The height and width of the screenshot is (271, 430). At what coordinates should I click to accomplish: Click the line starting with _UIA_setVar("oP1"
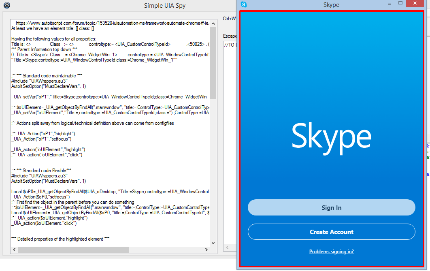(110, 97)
